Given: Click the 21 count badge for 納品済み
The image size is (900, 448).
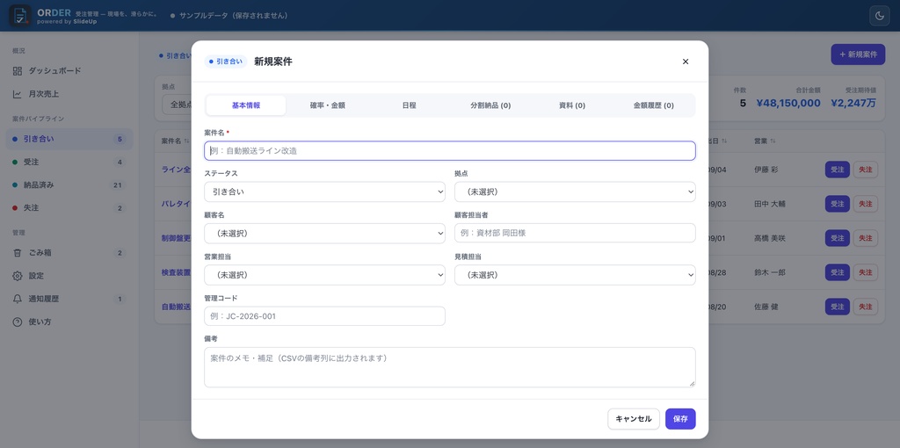Looking at the screenshot, I should (x=118, y=185).
